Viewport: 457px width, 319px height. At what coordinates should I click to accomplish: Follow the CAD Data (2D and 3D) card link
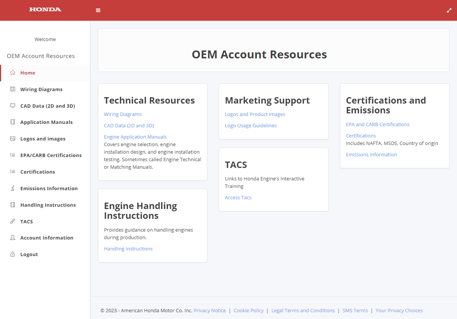tap(129, 126)
